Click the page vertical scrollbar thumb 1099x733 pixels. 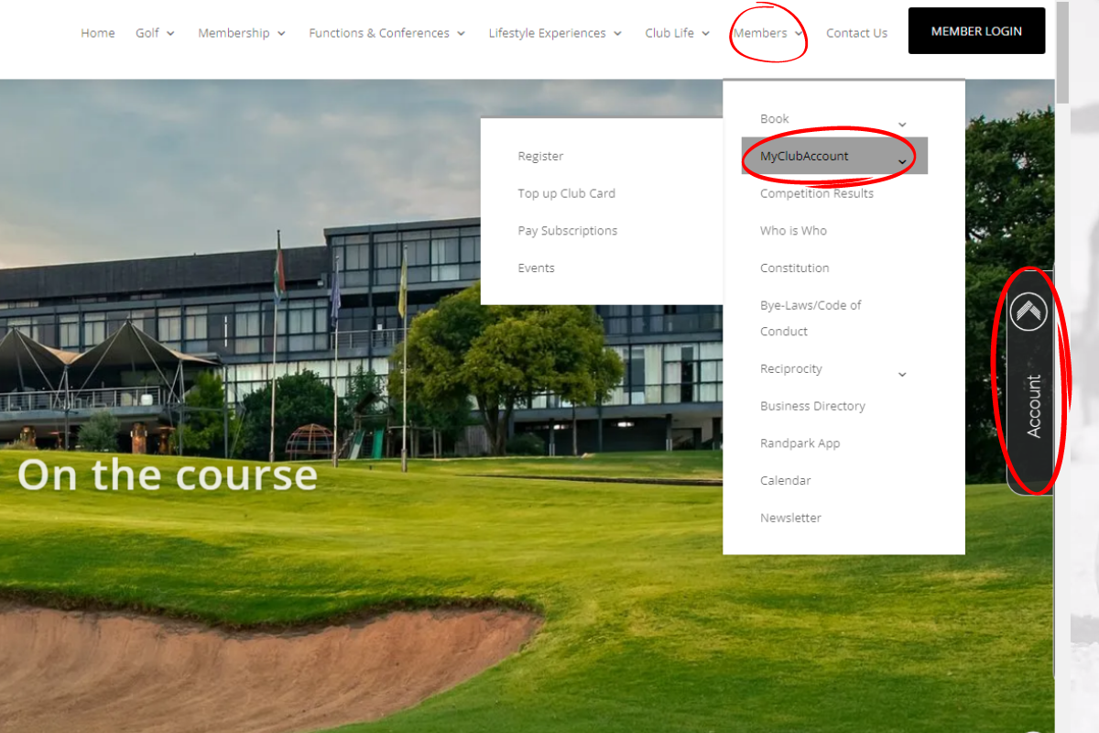coord(1062,52)
